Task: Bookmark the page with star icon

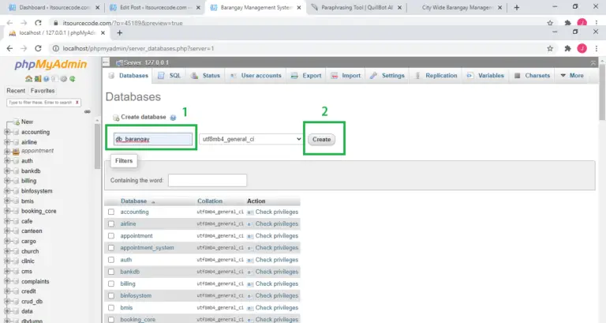Action: pos(550,48)
